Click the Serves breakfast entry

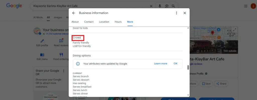(82, 87)
